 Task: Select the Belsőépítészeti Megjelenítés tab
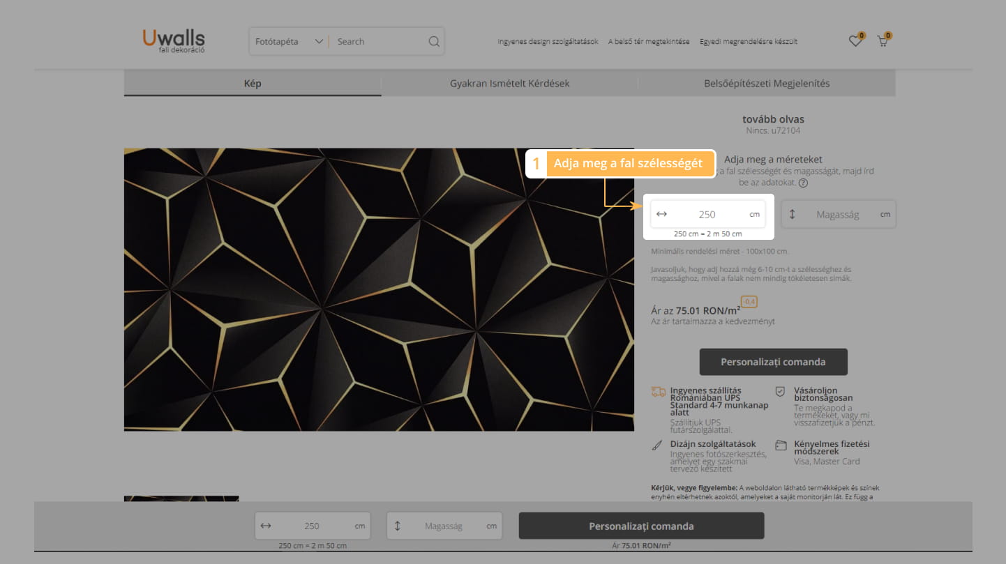pyautogui.click(x=766, y=84)
